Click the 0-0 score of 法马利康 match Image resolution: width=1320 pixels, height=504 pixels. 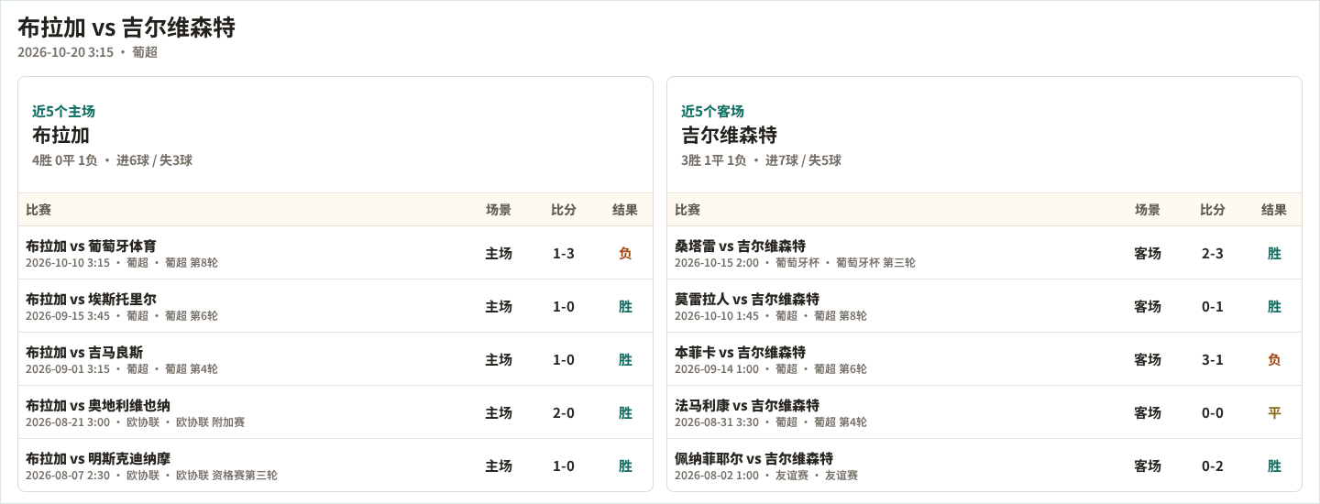(1213, 412)
